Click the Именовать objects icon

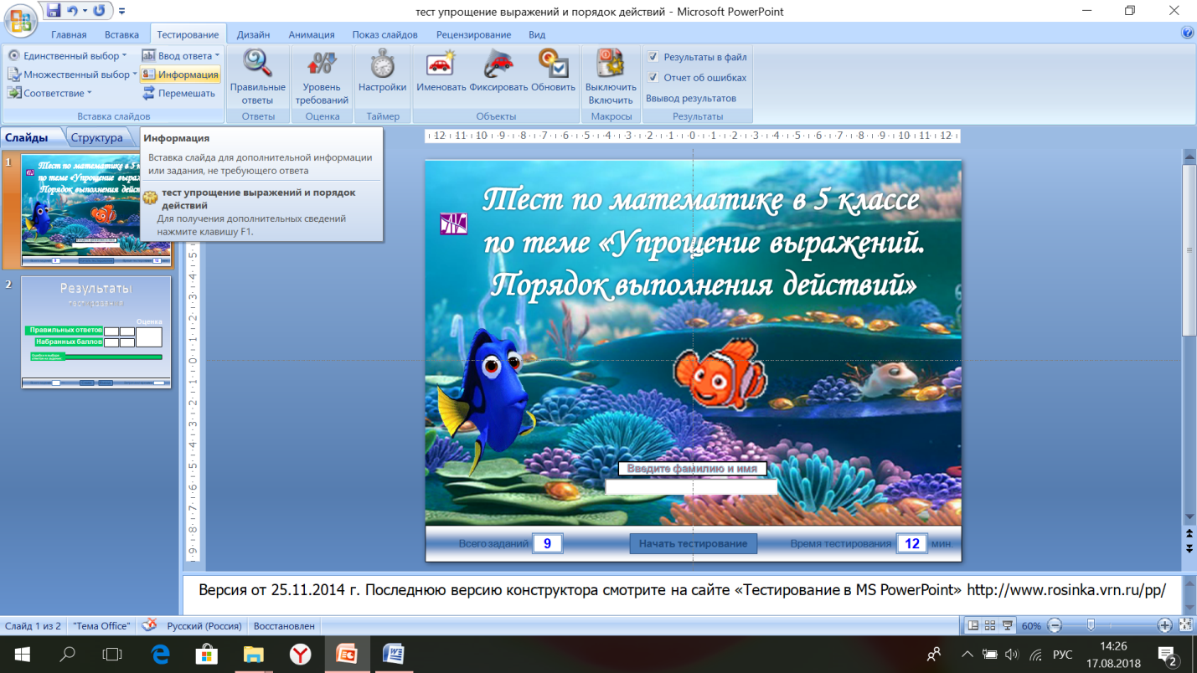click(x=441, y=63)
